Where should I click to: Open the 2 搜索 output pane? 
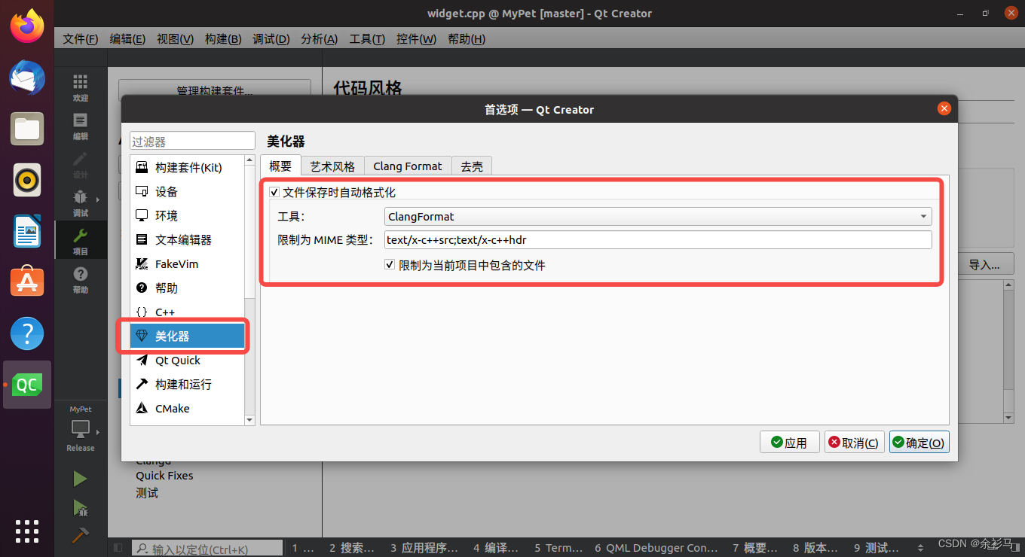[352, 548]
